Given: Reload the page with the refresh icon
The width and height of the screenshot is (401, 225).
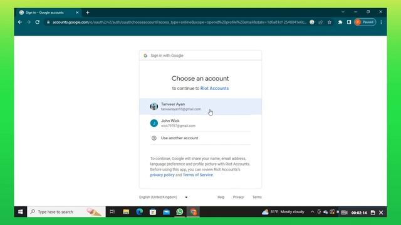Looking at the screenshot, I should (38, 22).
